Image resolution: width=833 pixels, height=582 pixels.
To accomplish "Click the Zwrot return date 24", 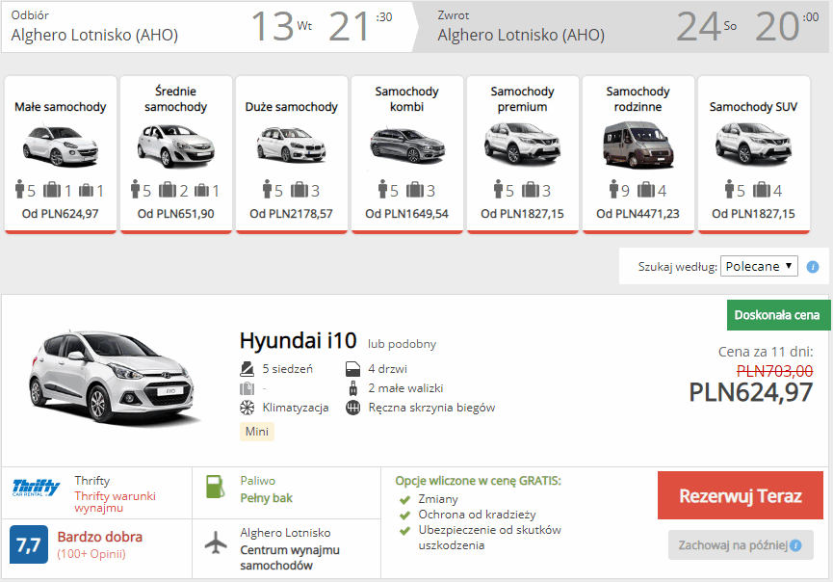I will pos(698,27).
